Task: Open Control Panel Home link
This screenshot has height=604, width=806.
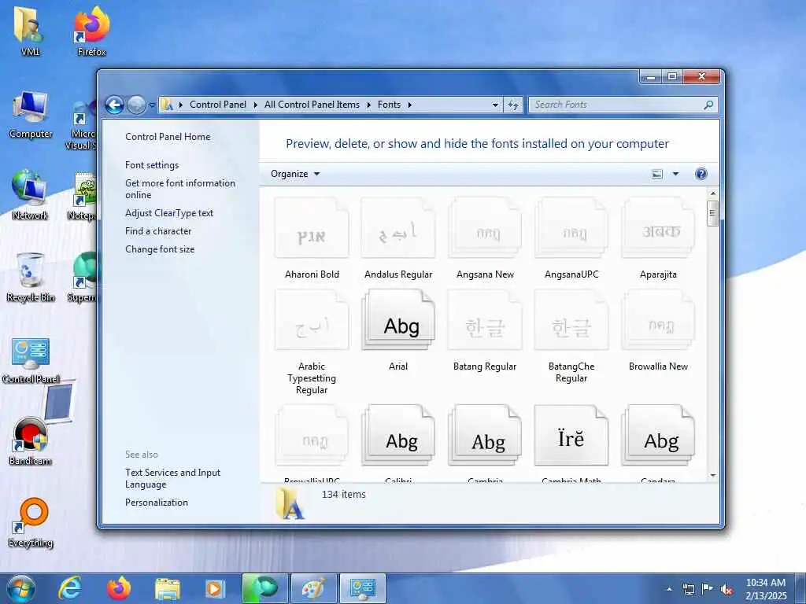Action: pyautogui.click(x=168, y=137)
